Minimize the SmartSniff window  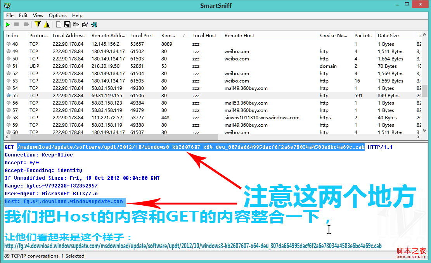[397, 5]
